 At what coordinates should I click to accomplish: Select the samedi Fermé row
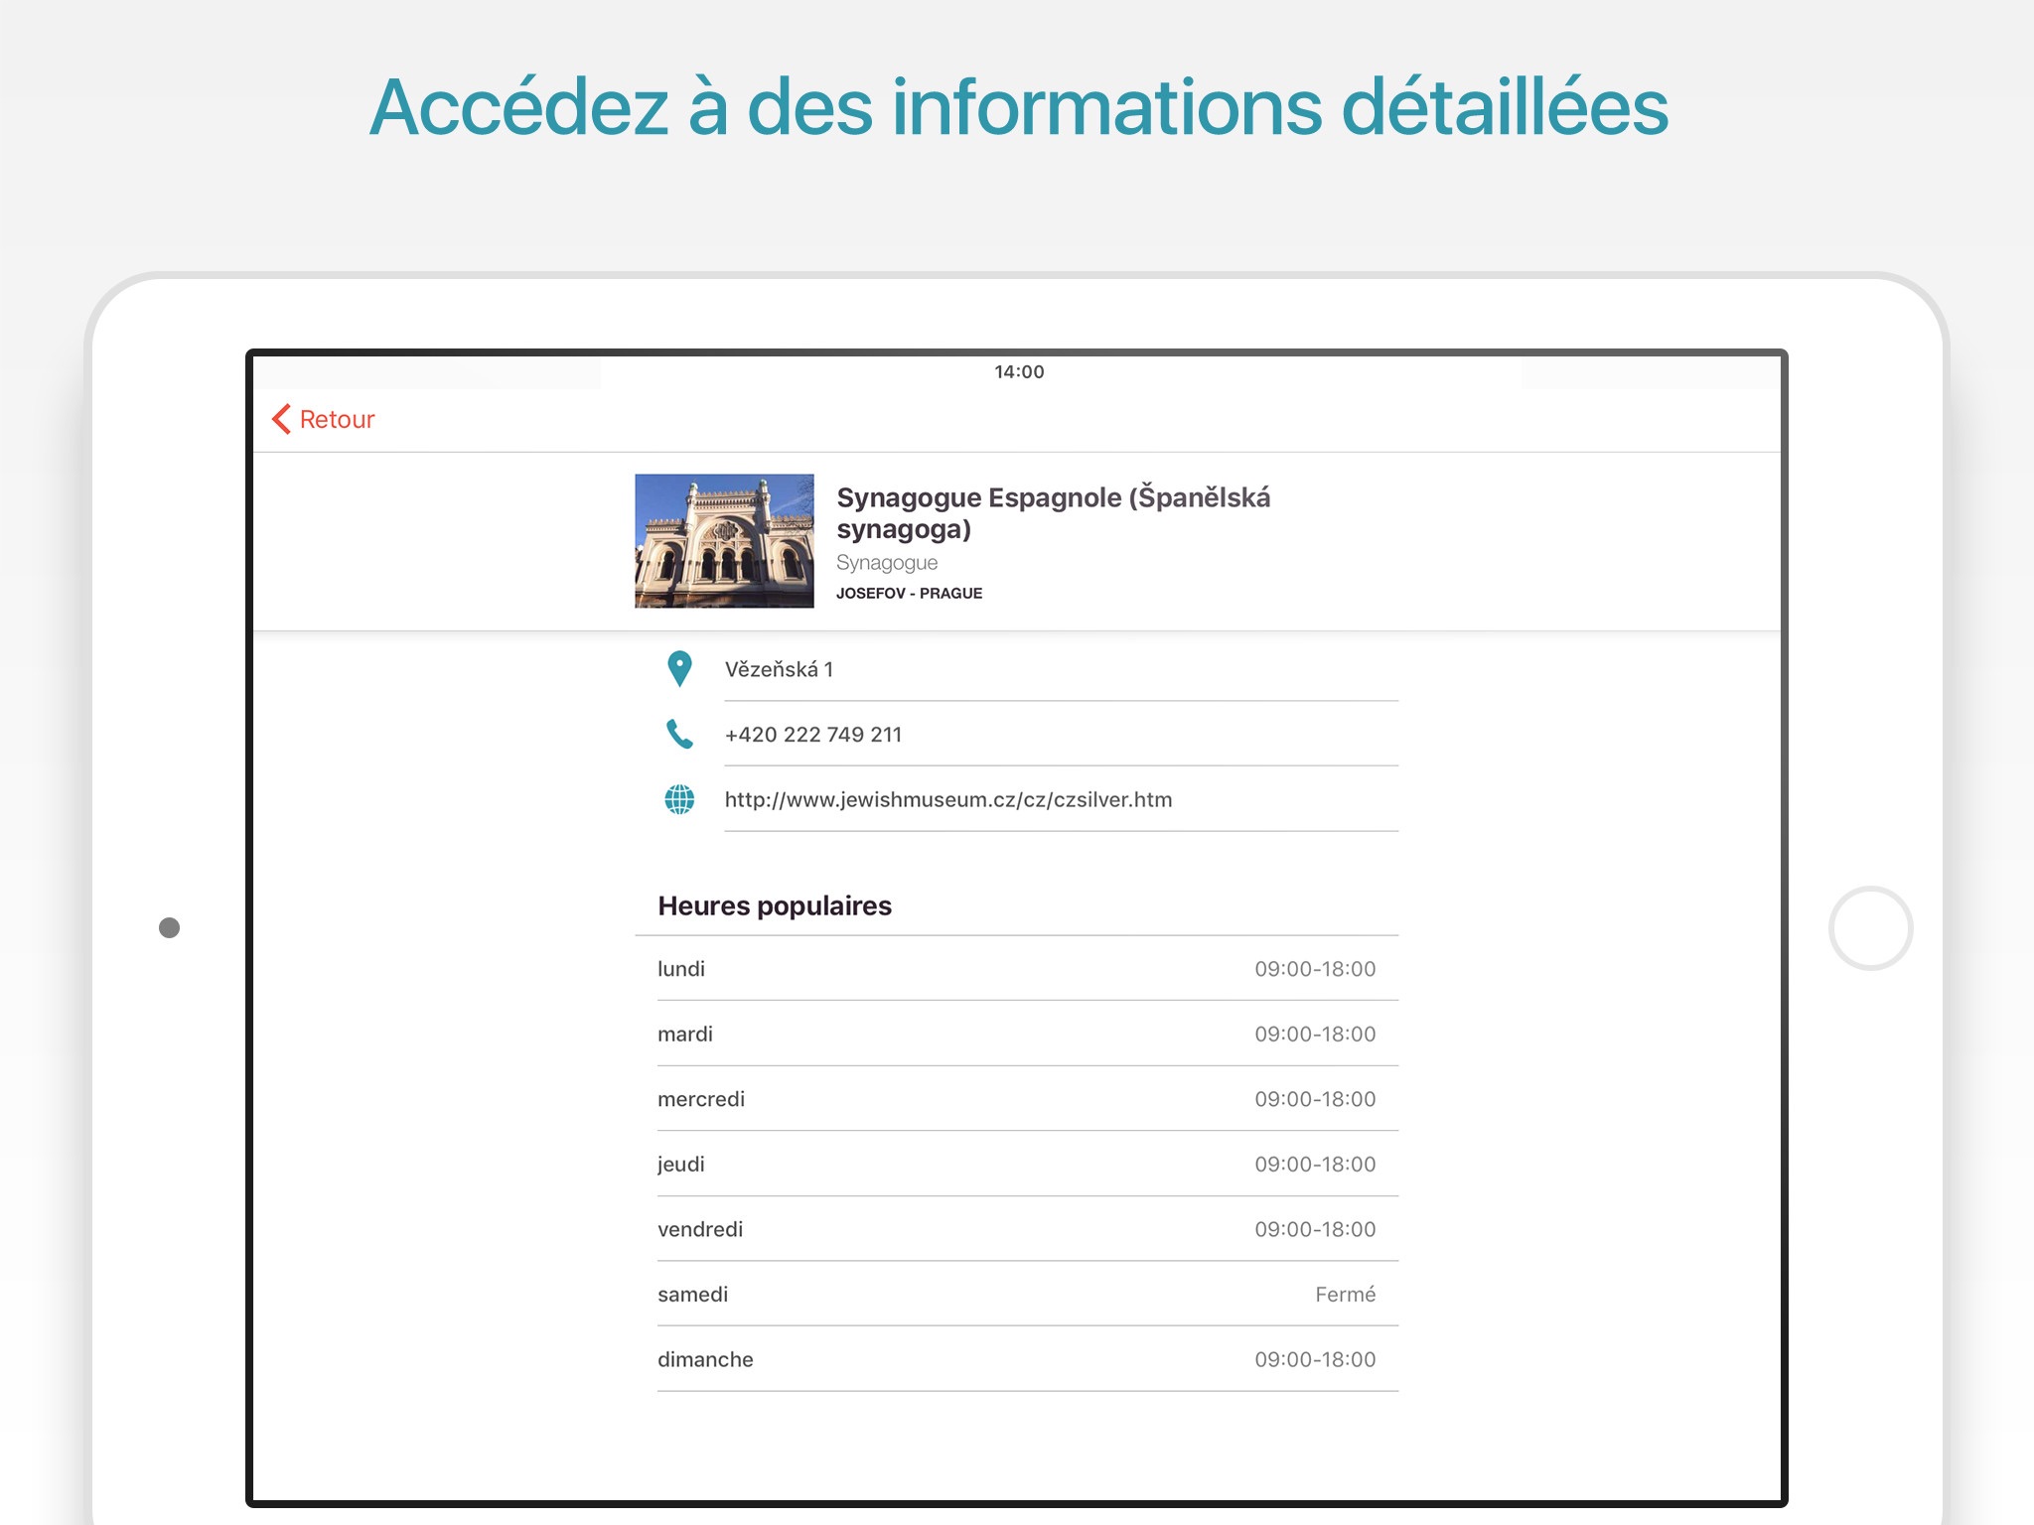point(1016,1295)
